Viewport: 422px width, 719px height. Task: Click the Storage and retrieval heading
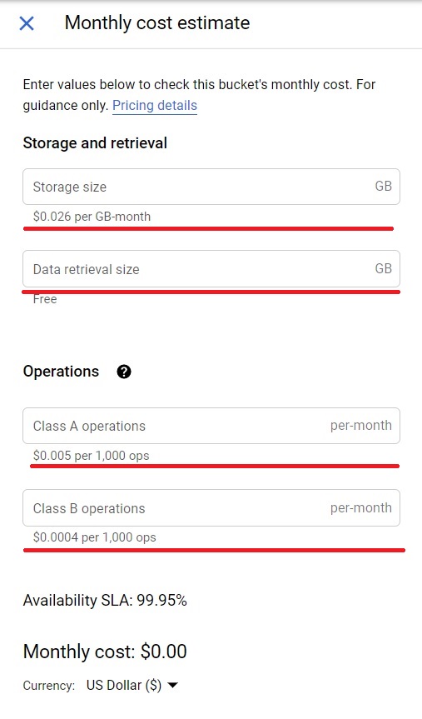[x=95, y=143]
